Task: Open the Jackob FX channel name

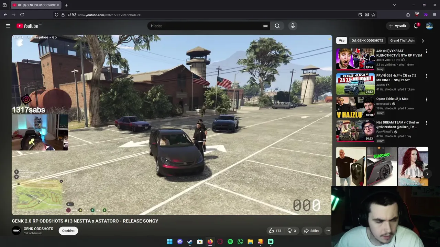Action: [383, 85]
